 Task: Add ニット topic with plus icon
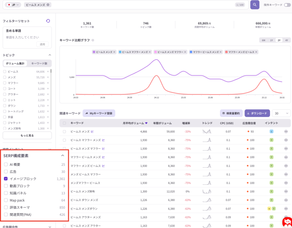click(x=48, y=100)
